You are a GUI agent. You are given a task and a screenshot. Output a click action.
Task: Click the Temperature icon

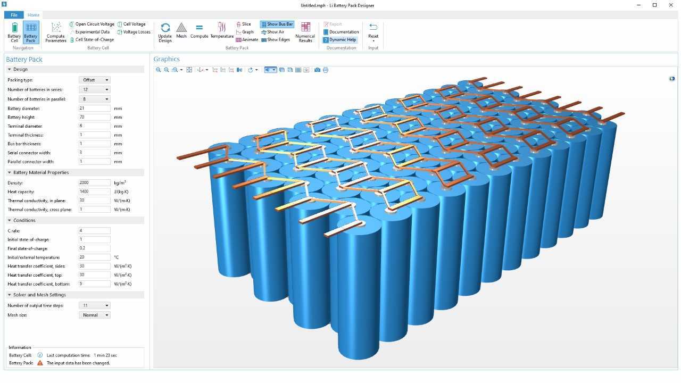coord(221,32)
